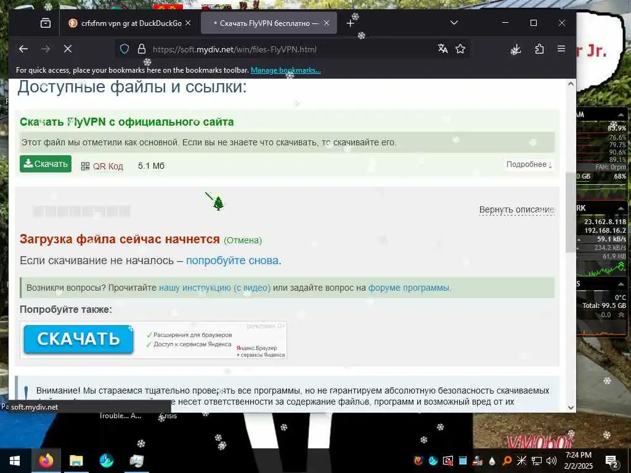This screenshot has width=631, height=473.
Task: Click the IP address 23.162.8.118 in gadget
Action: coord(605,222)
